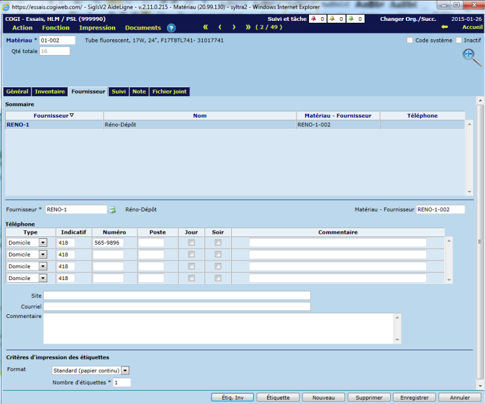Open the Impression menu
Viewport: 485px width, 404px height.
point(98,28)
